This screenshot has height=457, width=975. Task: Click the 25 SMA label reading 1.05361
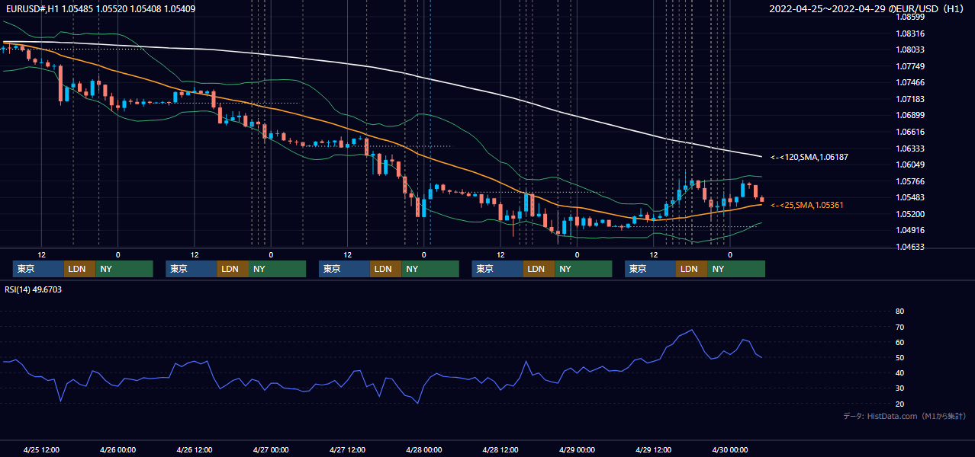(x=806, y=205)
